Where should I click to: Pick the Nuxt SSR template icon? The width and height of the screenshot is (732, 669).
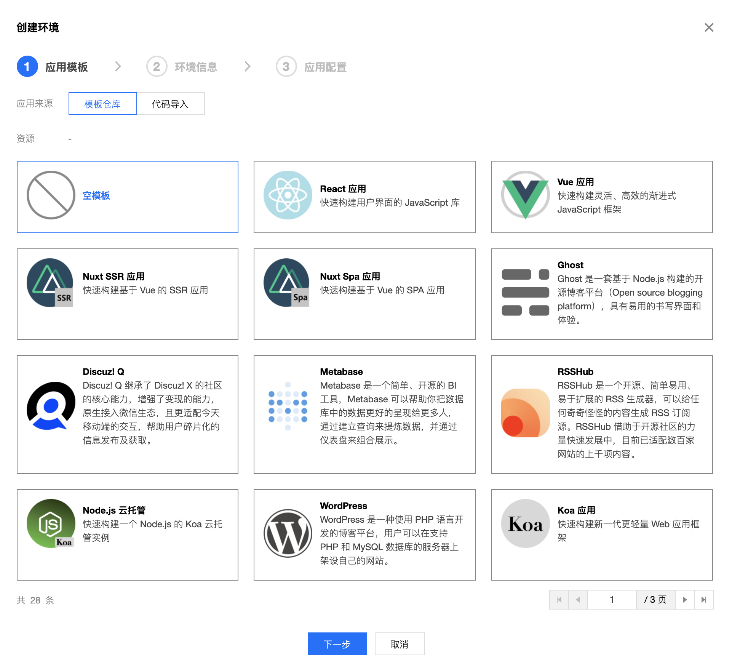50,283
